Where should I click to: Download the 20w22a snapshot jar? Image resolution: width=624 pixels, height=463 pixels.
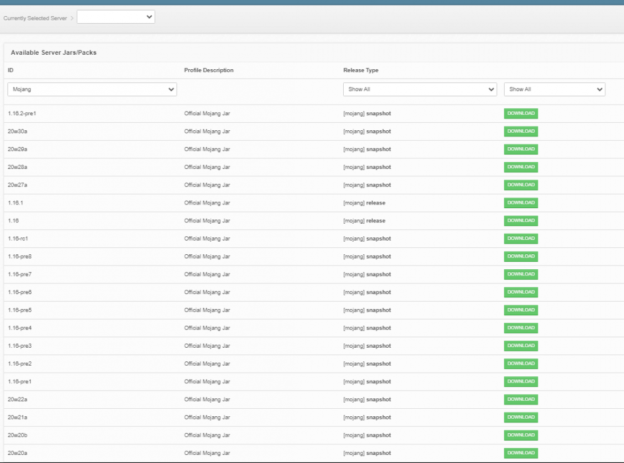(x=521, y=400)
